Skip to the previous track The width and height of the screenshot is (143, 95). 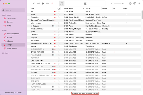coord(38,3)
